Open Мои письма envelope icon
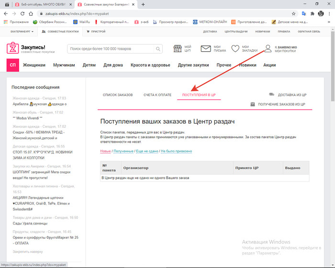The height and width of the screenshot is (268, 335). [206, 49]
